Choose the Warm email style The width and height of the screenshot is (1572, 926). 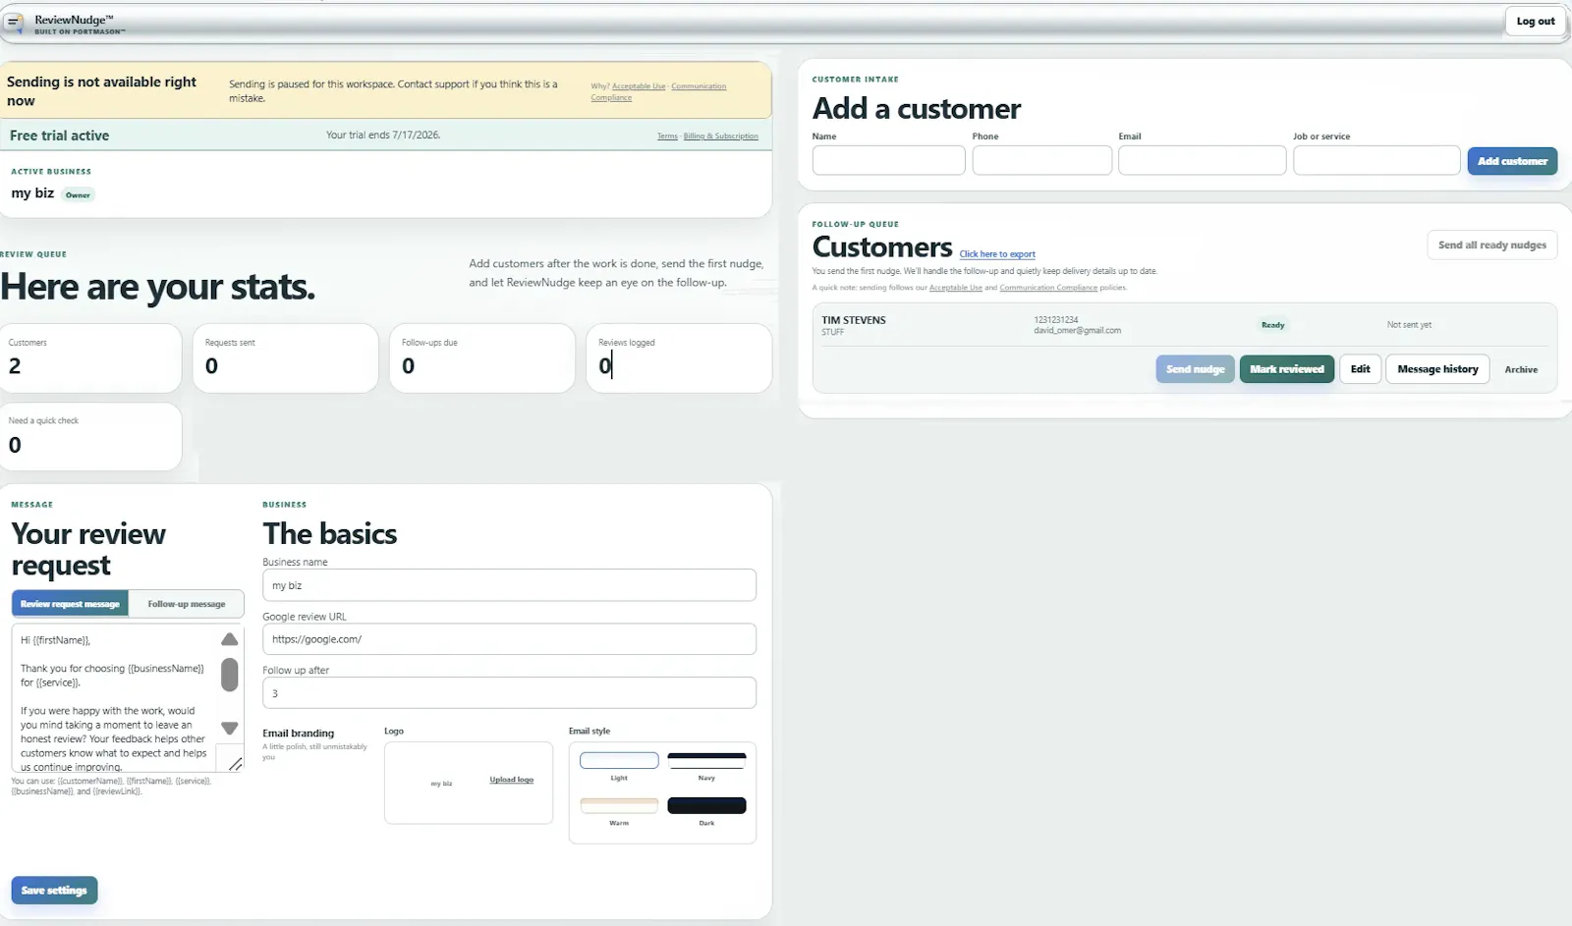[619, 805]
